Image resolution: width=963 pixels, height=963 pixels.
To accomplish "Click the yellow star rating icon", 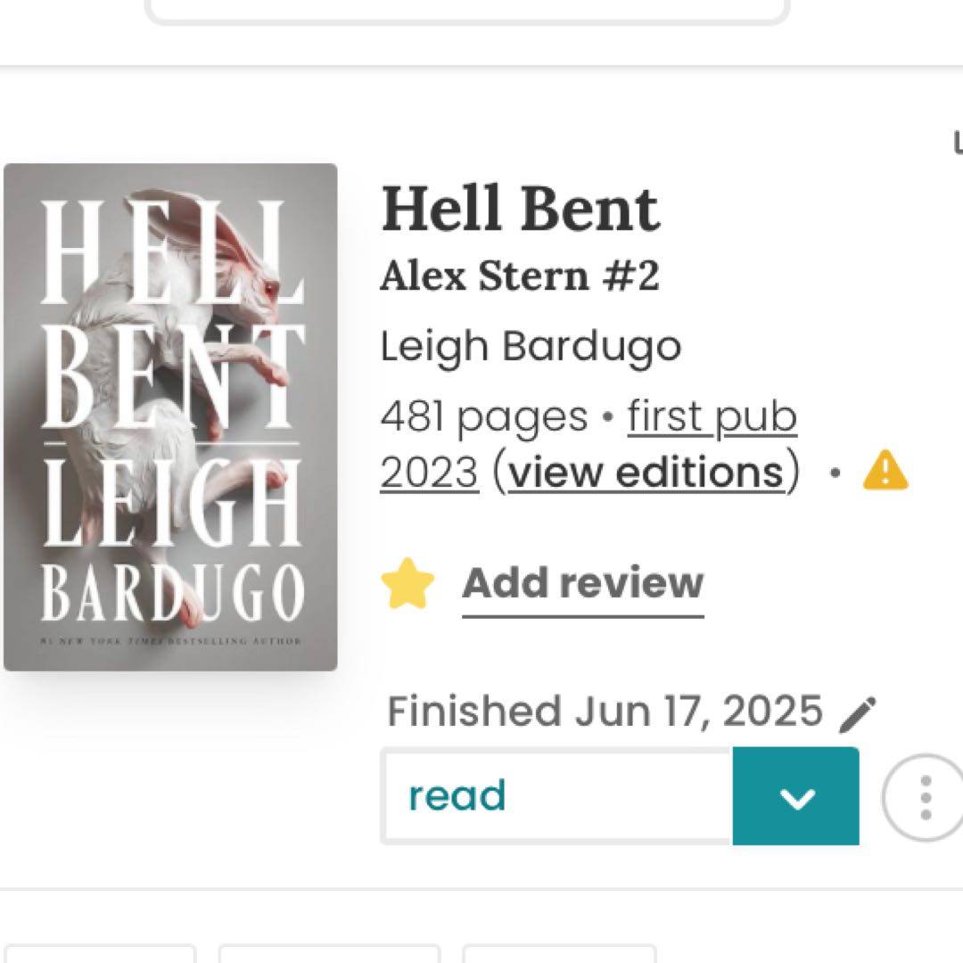I will pos(407,583).
